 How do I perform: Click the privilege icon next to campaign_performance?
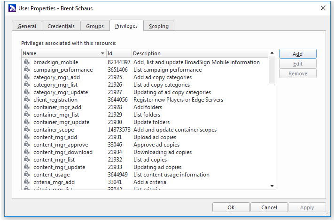[x=27, y=70]
